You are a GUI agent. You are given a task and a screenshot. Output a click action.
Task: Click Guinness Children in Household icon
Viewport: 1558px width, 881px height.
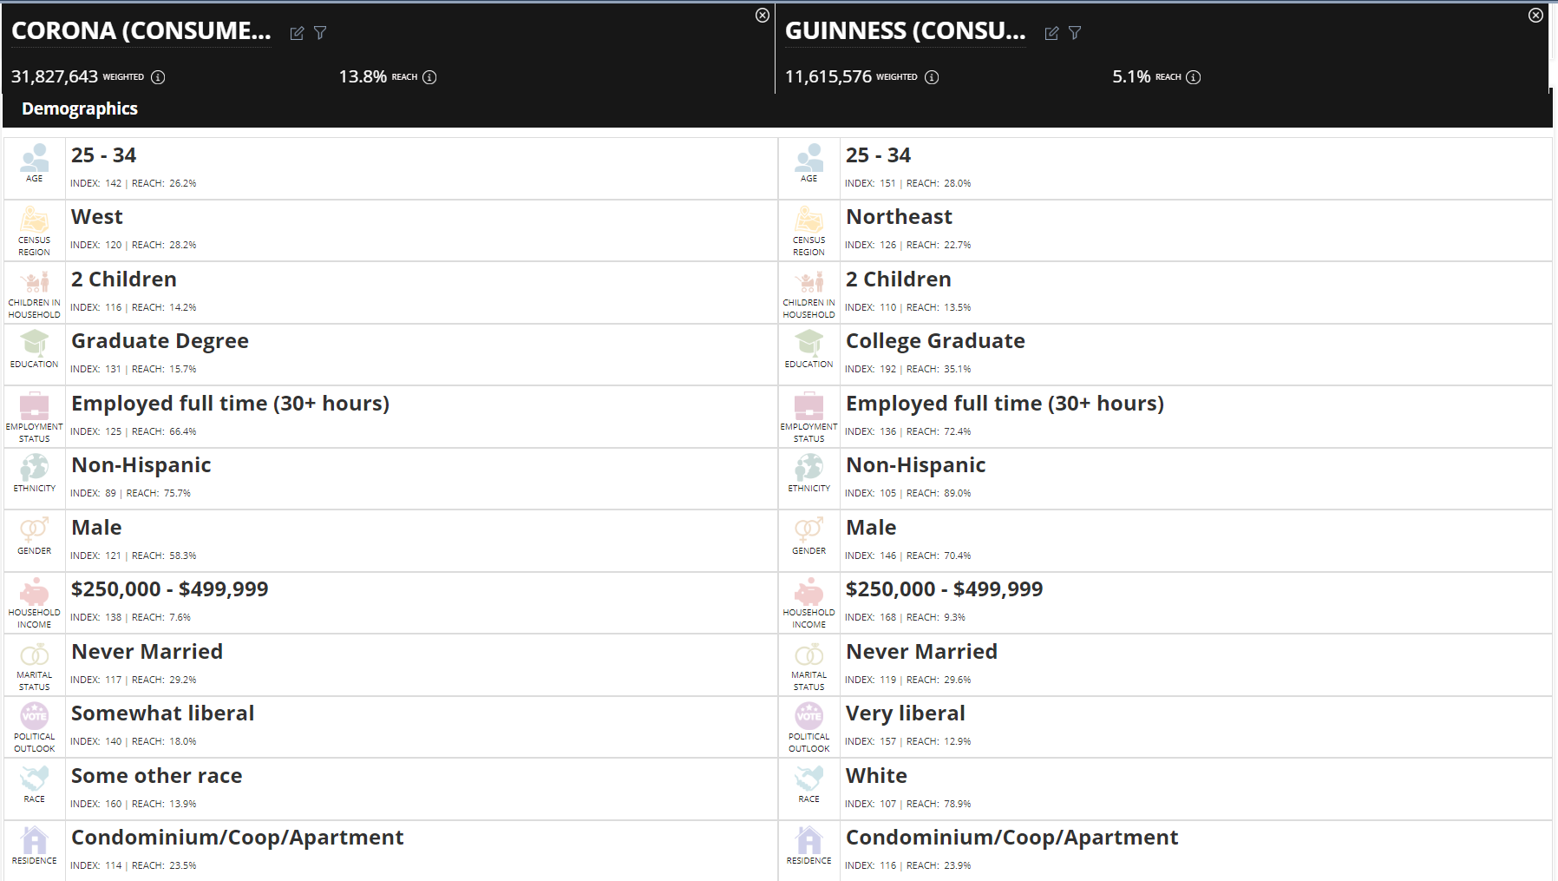809,282
